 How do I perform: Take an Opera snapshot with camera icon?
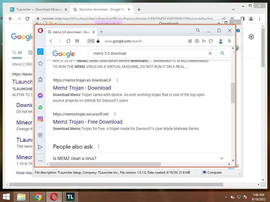coord(197,41)
